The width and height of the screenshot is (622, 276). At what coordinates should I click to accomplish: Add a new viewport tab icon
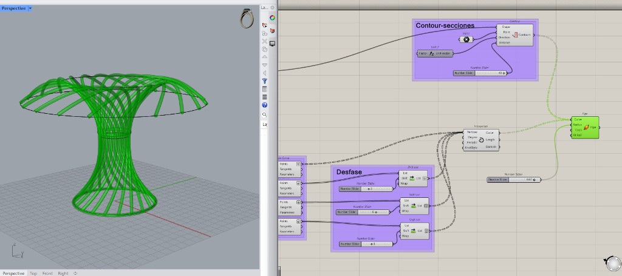pyautogui.click(x=75, y=273)
